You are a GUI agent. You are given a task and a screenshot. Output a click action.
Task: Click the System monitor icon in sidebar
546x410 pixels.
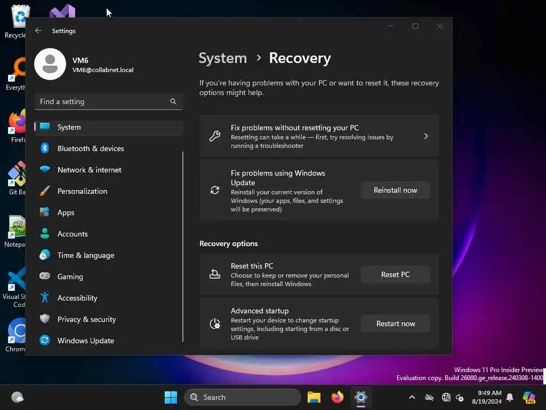45,127
